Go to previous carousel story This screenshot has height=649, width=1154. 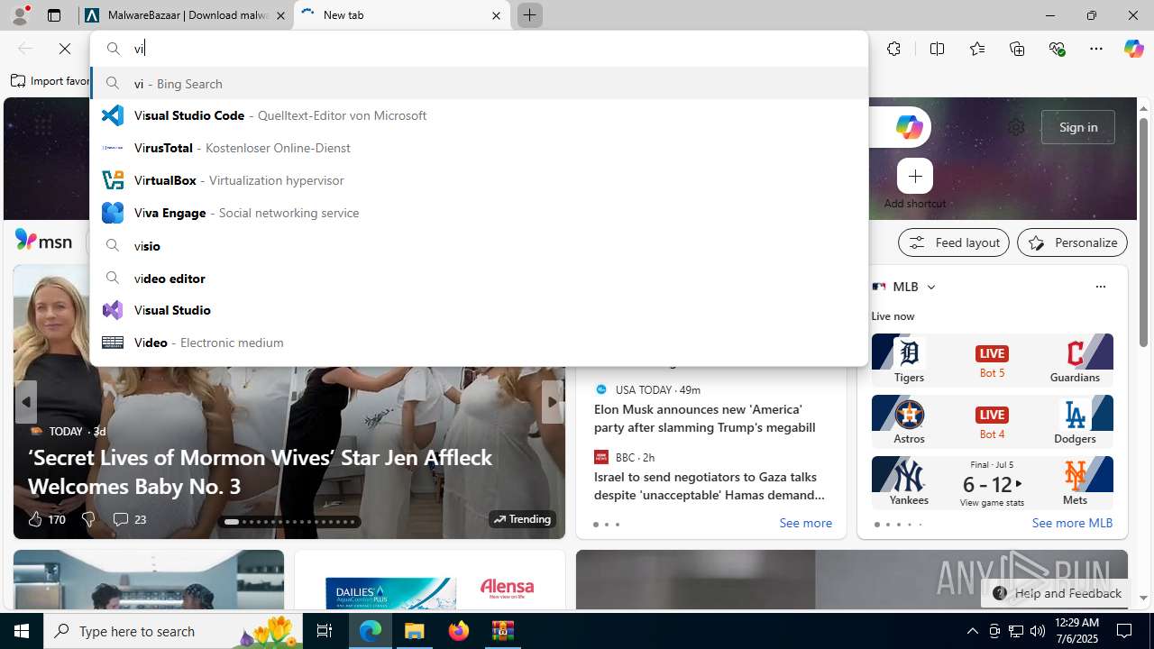pyautogui.click(x=26, y=402)
